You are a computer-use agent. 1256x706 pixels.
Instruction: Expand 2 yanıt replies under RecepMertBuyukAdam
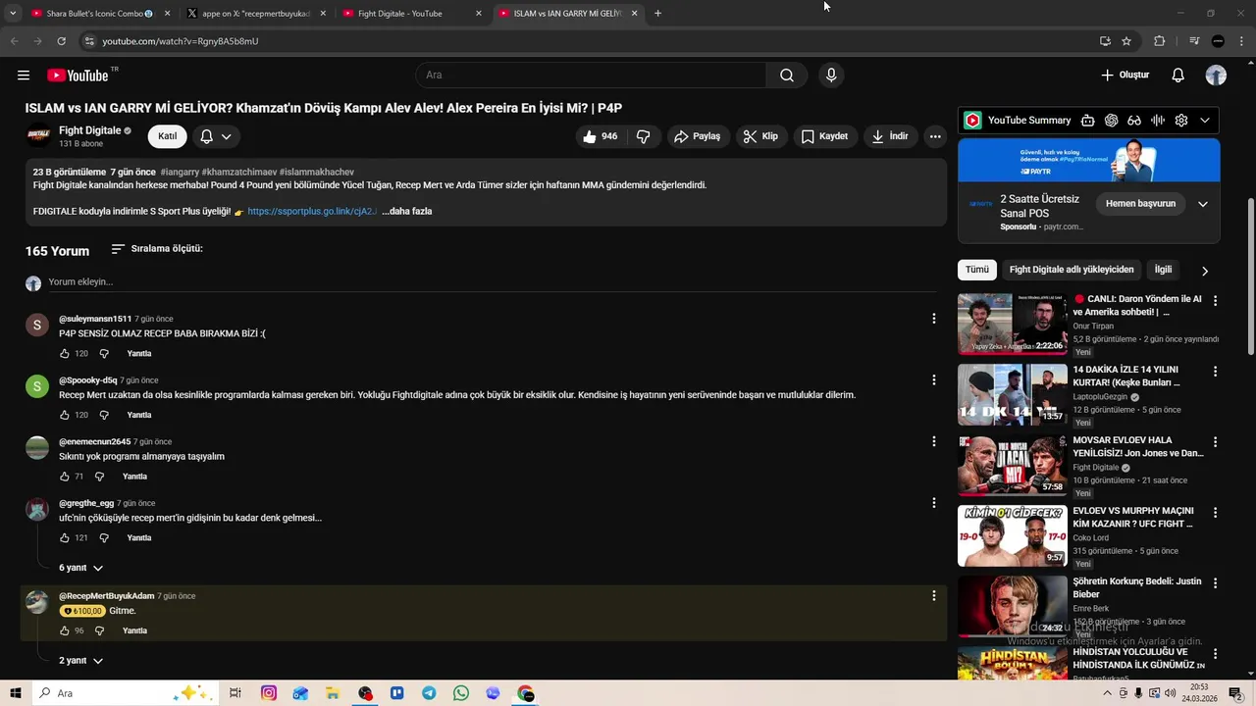click(x=80, y=661)
